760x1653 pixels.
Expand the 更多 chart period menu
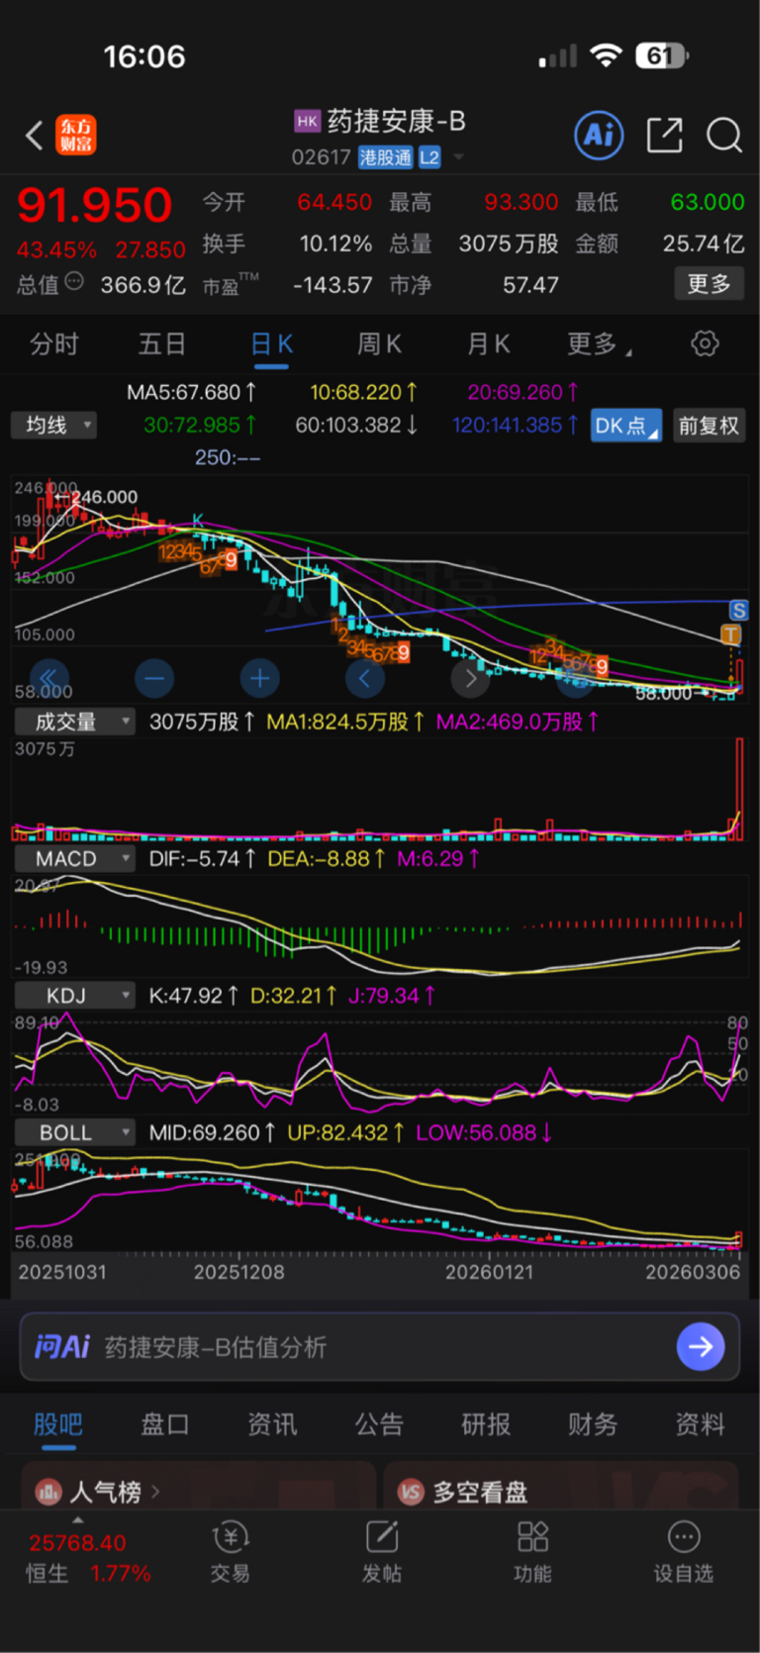coord(600,343)
